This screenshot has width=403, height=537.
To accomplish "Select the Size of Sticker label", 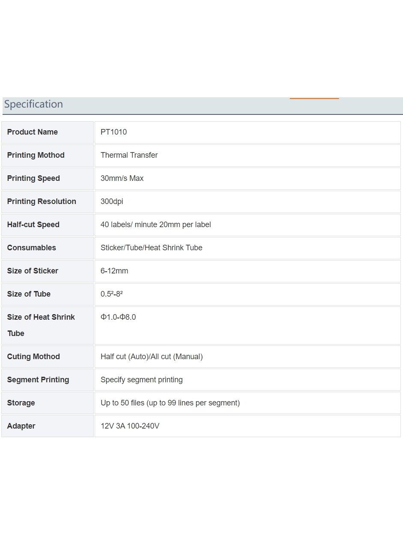I will [33, 271].
